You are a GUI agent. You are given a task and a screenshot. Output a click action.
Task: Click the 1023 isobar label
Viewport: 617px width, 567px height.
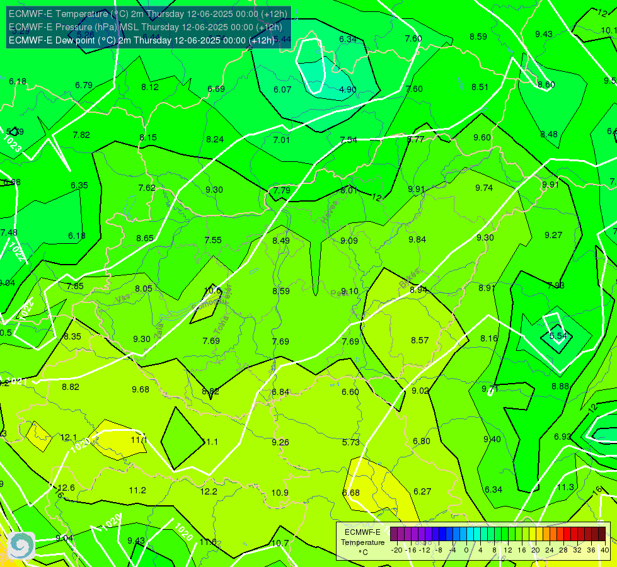[12, 143]
